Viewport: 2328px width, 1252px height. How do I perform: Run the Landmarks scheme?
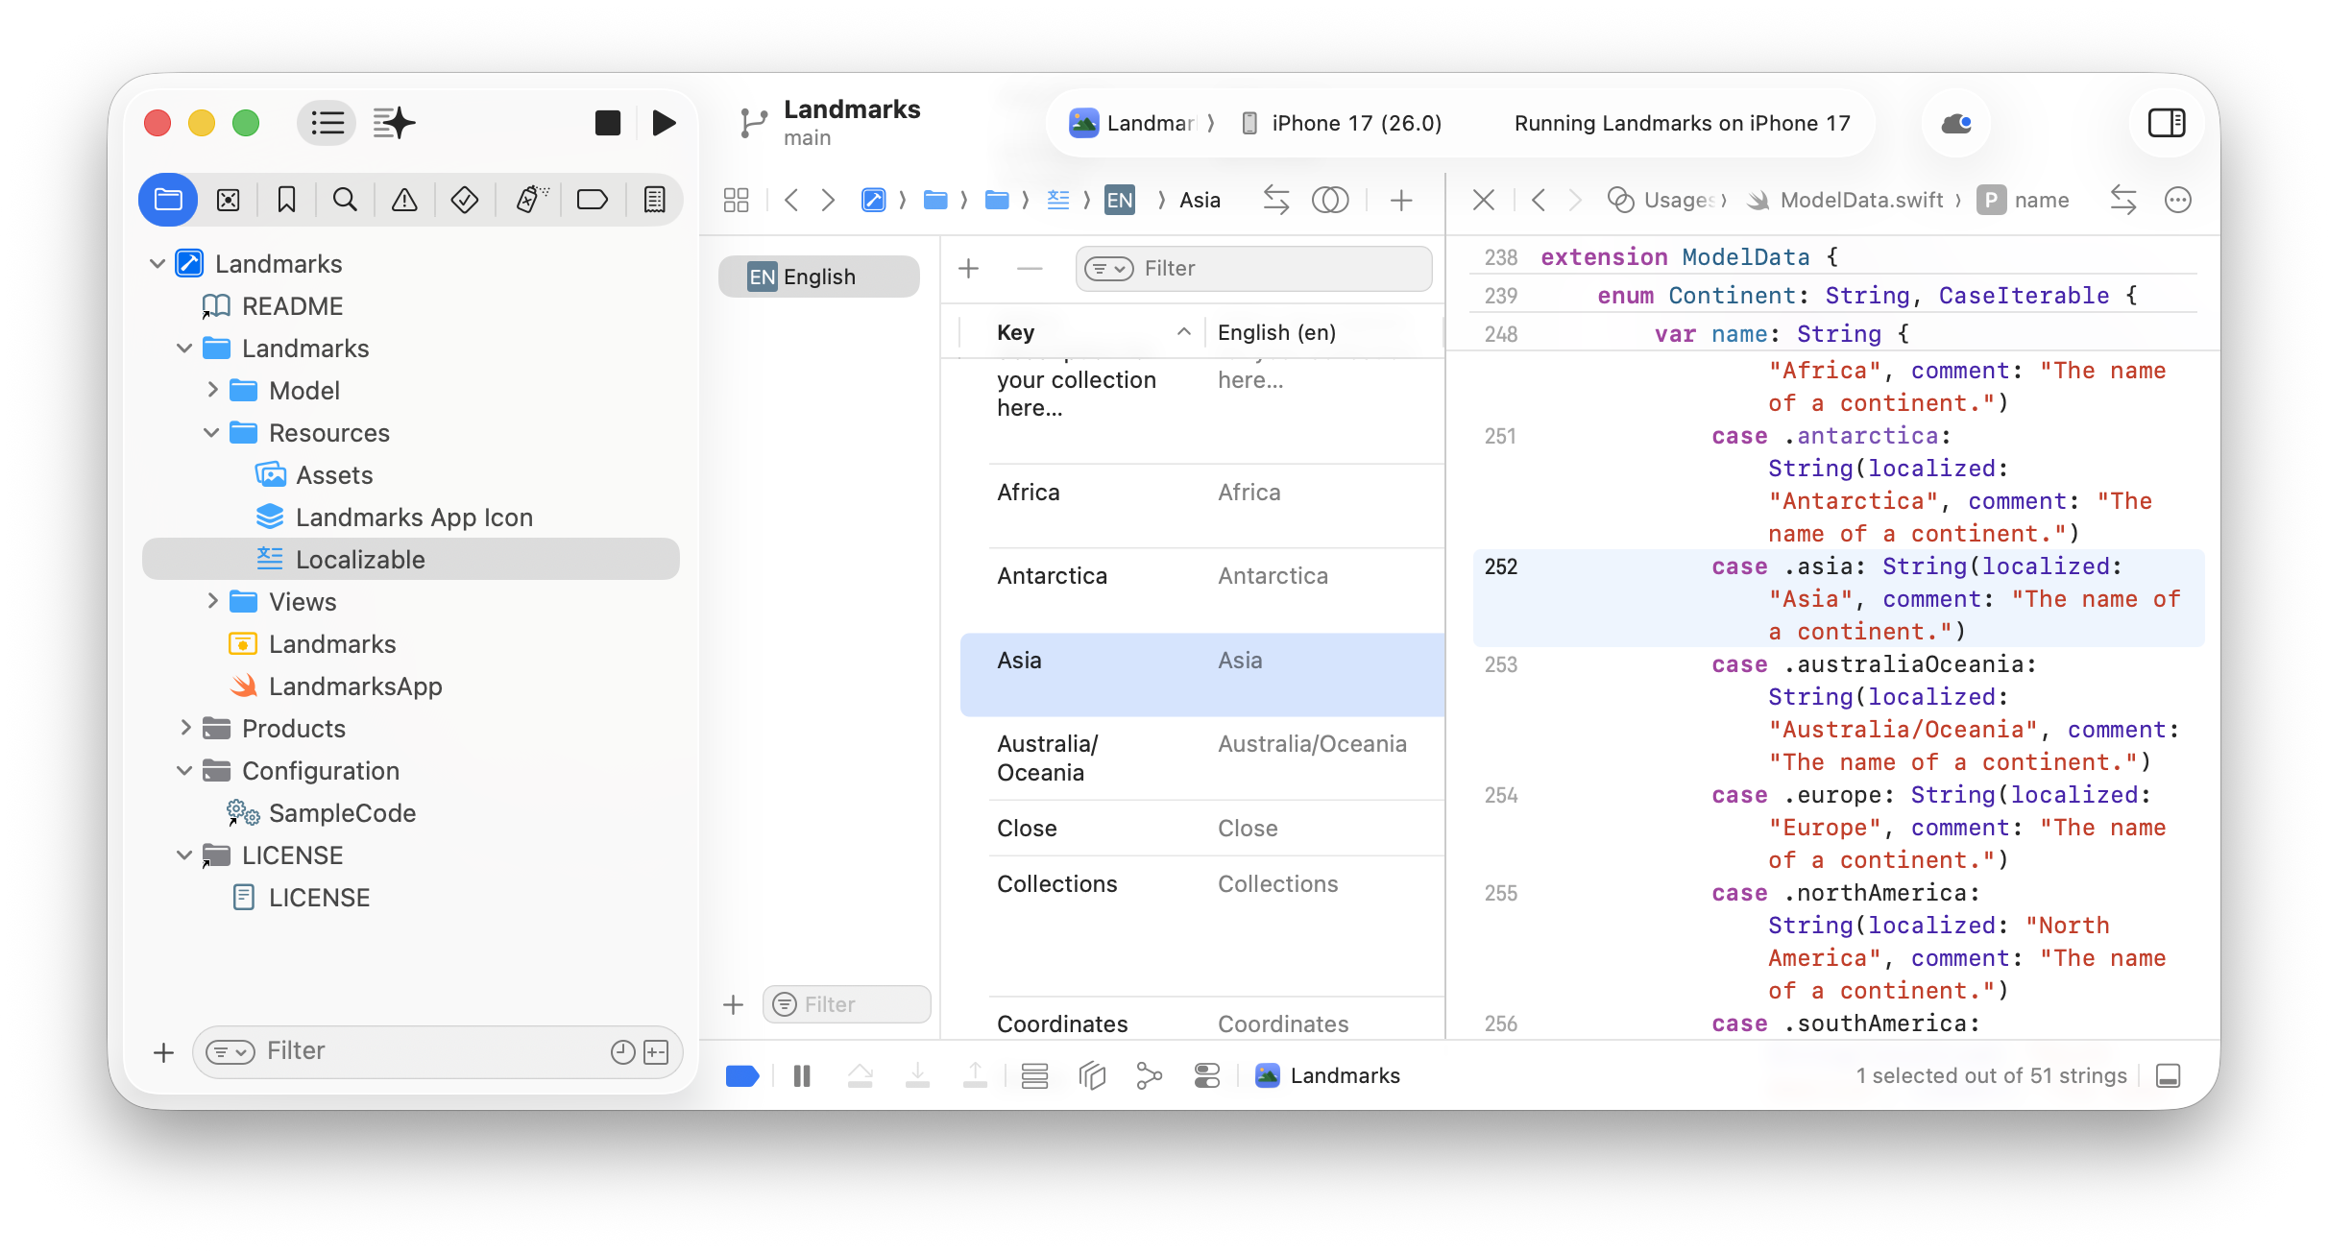click(664, 123)
